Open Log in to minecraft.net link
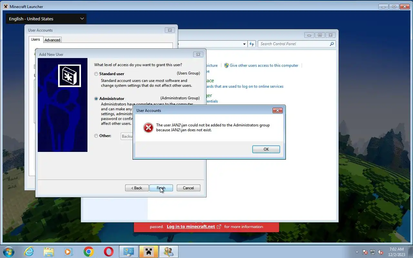This screenshot has width=413, height=258. pyautogui.click(x=191, y=227)
